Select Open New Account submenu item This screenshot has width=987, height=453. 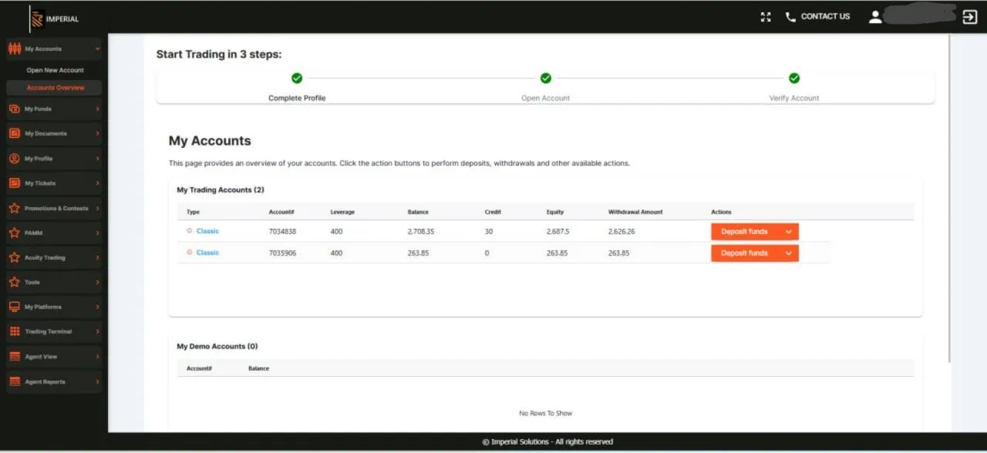(56, 70)
